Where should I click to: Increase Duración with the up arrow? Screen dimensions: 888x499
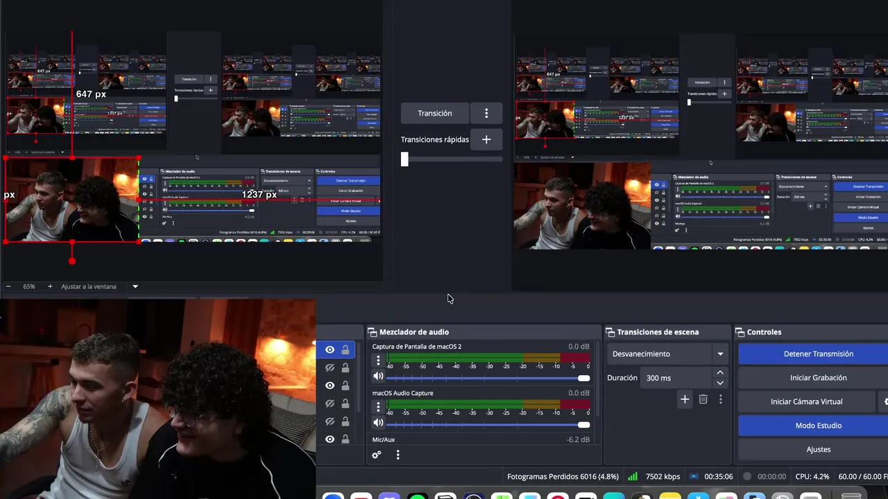tap(720, 373)
